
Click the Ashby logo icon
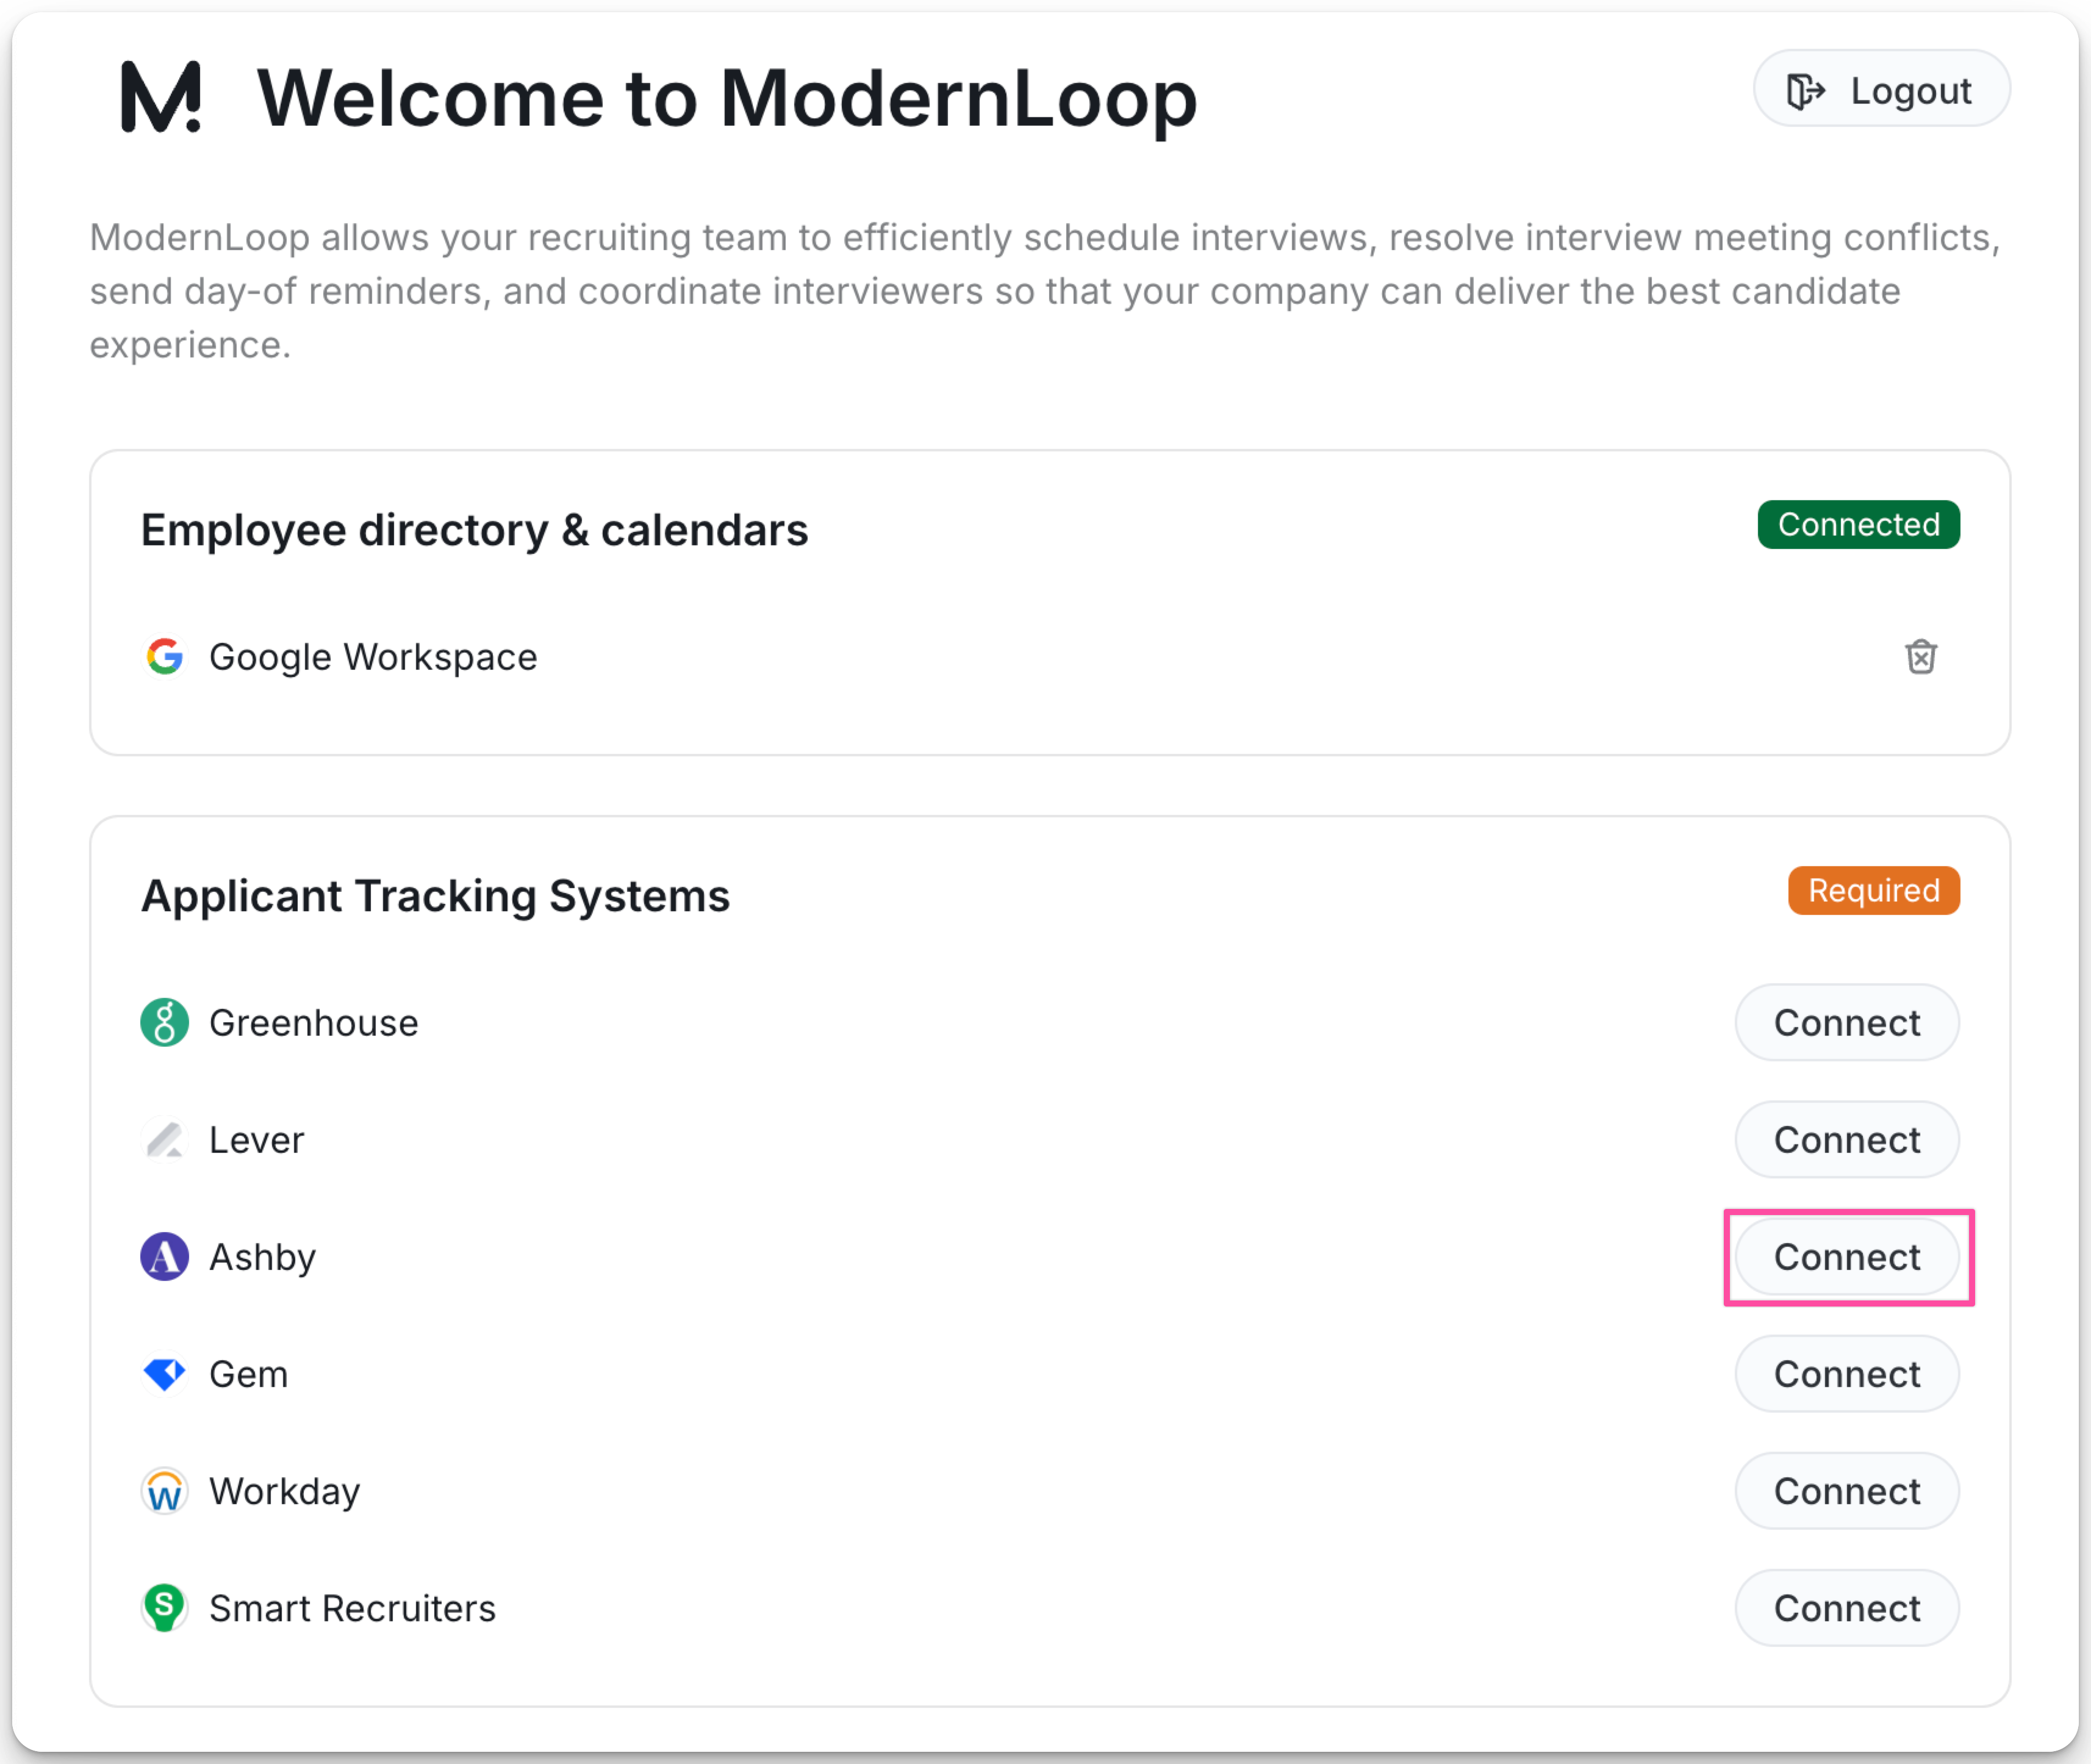[165, 1257]
